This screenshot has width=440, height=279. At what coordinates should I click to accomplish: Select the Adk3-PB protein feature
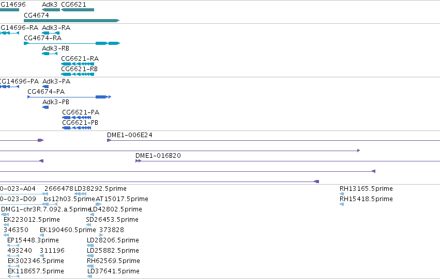click(x=45, y=107)
